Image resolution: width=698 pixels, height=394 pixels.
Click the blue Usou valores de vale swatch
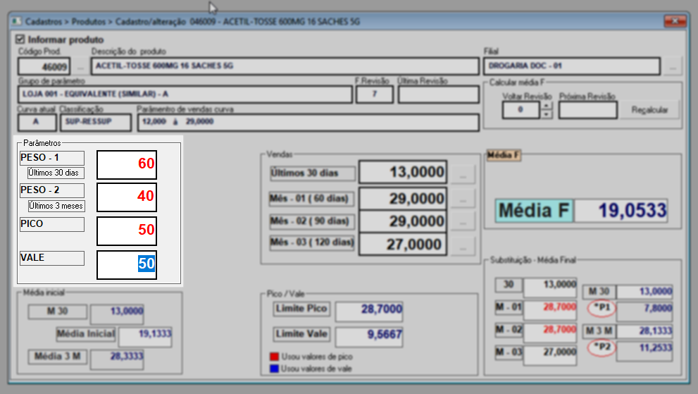(274, 369)
